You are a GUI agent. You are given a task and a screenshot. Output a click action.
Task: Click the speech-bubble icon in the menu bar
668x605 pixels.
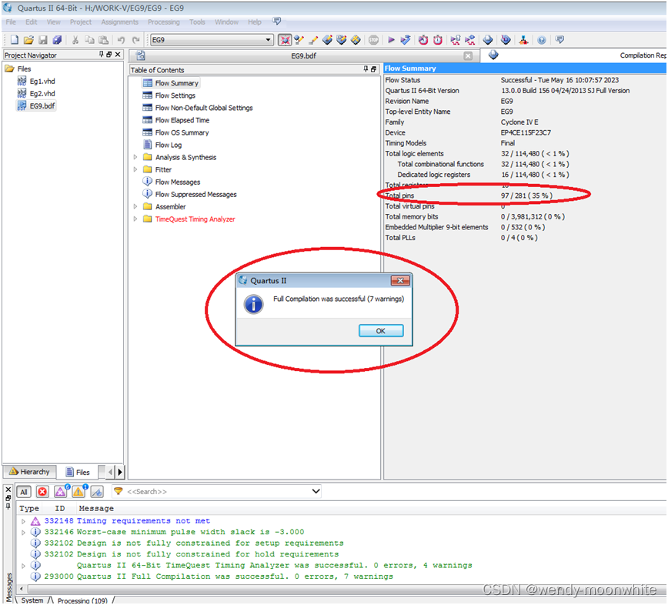click(276, 21)
